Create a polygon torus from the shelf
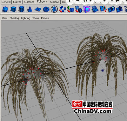 tap(46, 9)
